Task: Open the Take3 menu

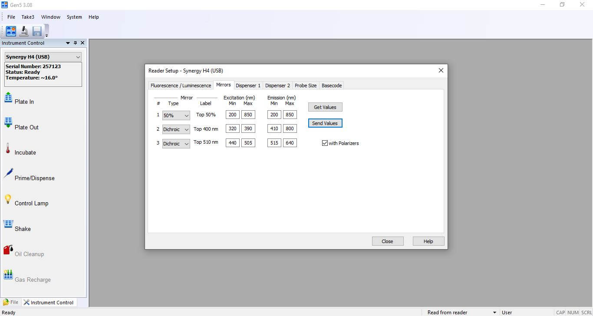Action: (x=28, y=17)
